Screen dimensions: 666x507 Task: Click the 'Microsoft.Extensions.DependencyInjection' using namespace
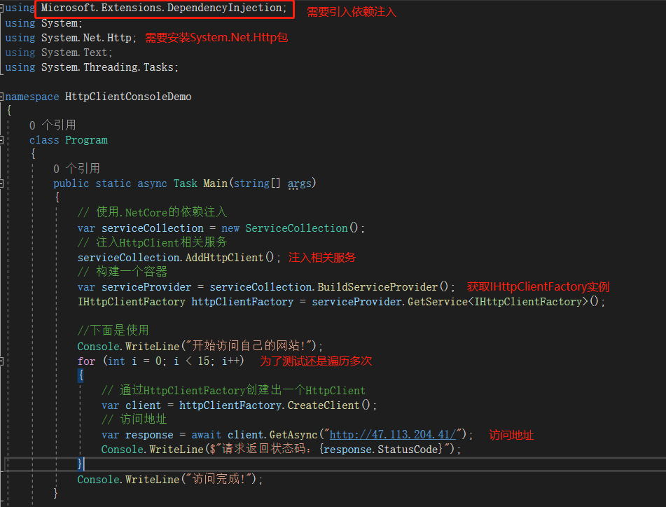coord(161,8)
